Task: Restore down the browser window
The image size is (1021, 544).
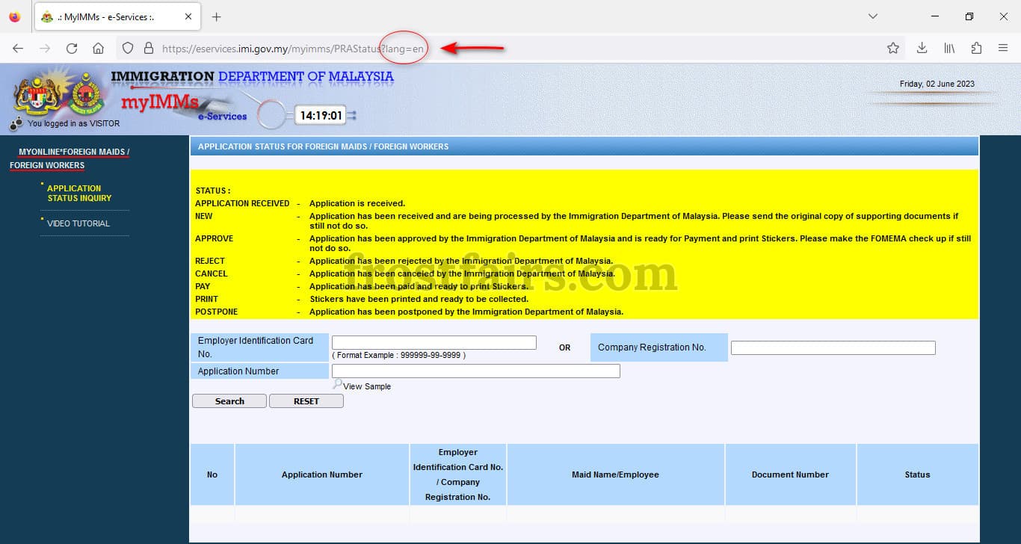Action: 969,16
